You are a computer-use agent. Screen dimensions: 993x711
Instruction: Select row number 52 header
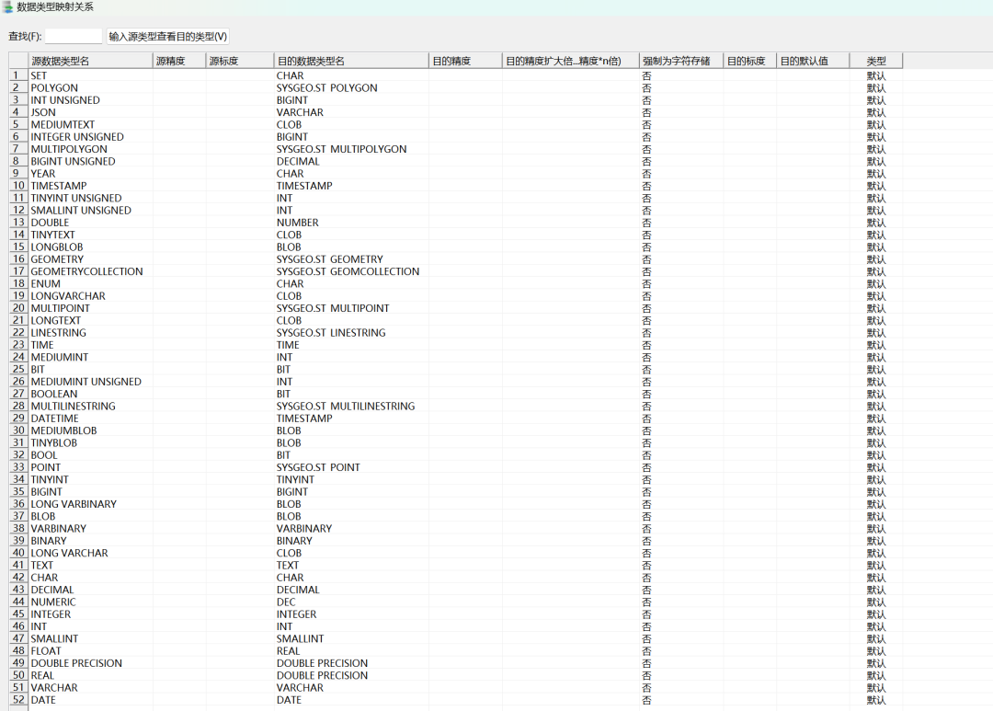(x=17, y=700)
